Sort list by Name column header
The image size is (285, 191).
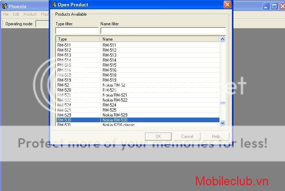pos(160,39)
